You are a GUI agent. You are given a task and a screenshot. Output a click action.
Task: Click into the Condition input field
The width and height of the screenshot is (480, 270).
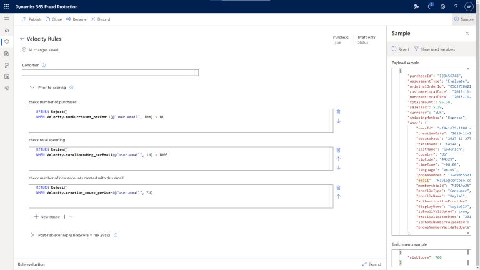110,72
